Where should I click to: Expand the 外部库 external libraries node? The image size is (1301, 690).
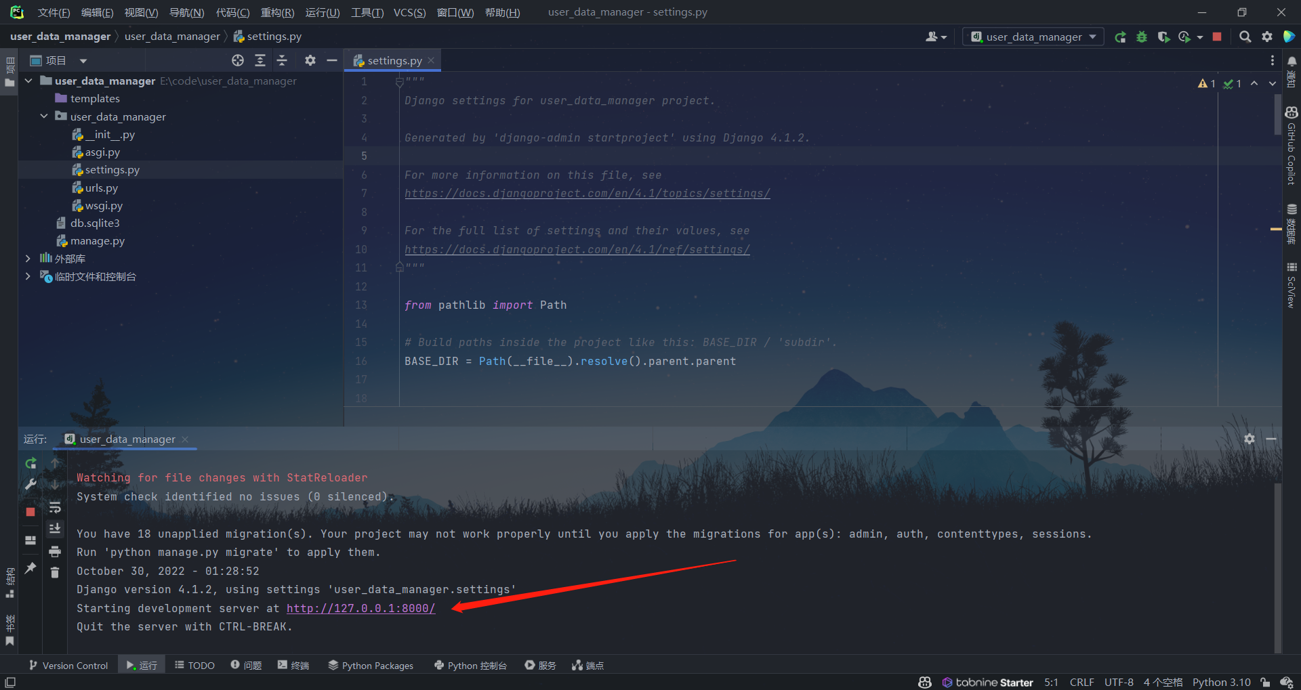pyautogui.click(x=28, y=258)
